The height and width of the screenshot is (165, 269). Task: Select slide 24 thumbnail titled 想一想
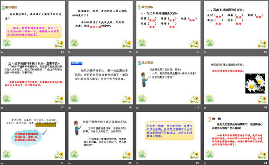tap(236, 136)
